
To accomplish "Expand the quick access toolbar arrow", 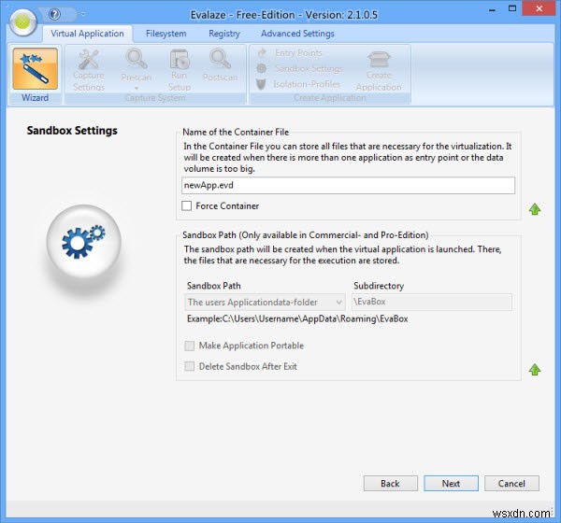I will tap(83, 14).
